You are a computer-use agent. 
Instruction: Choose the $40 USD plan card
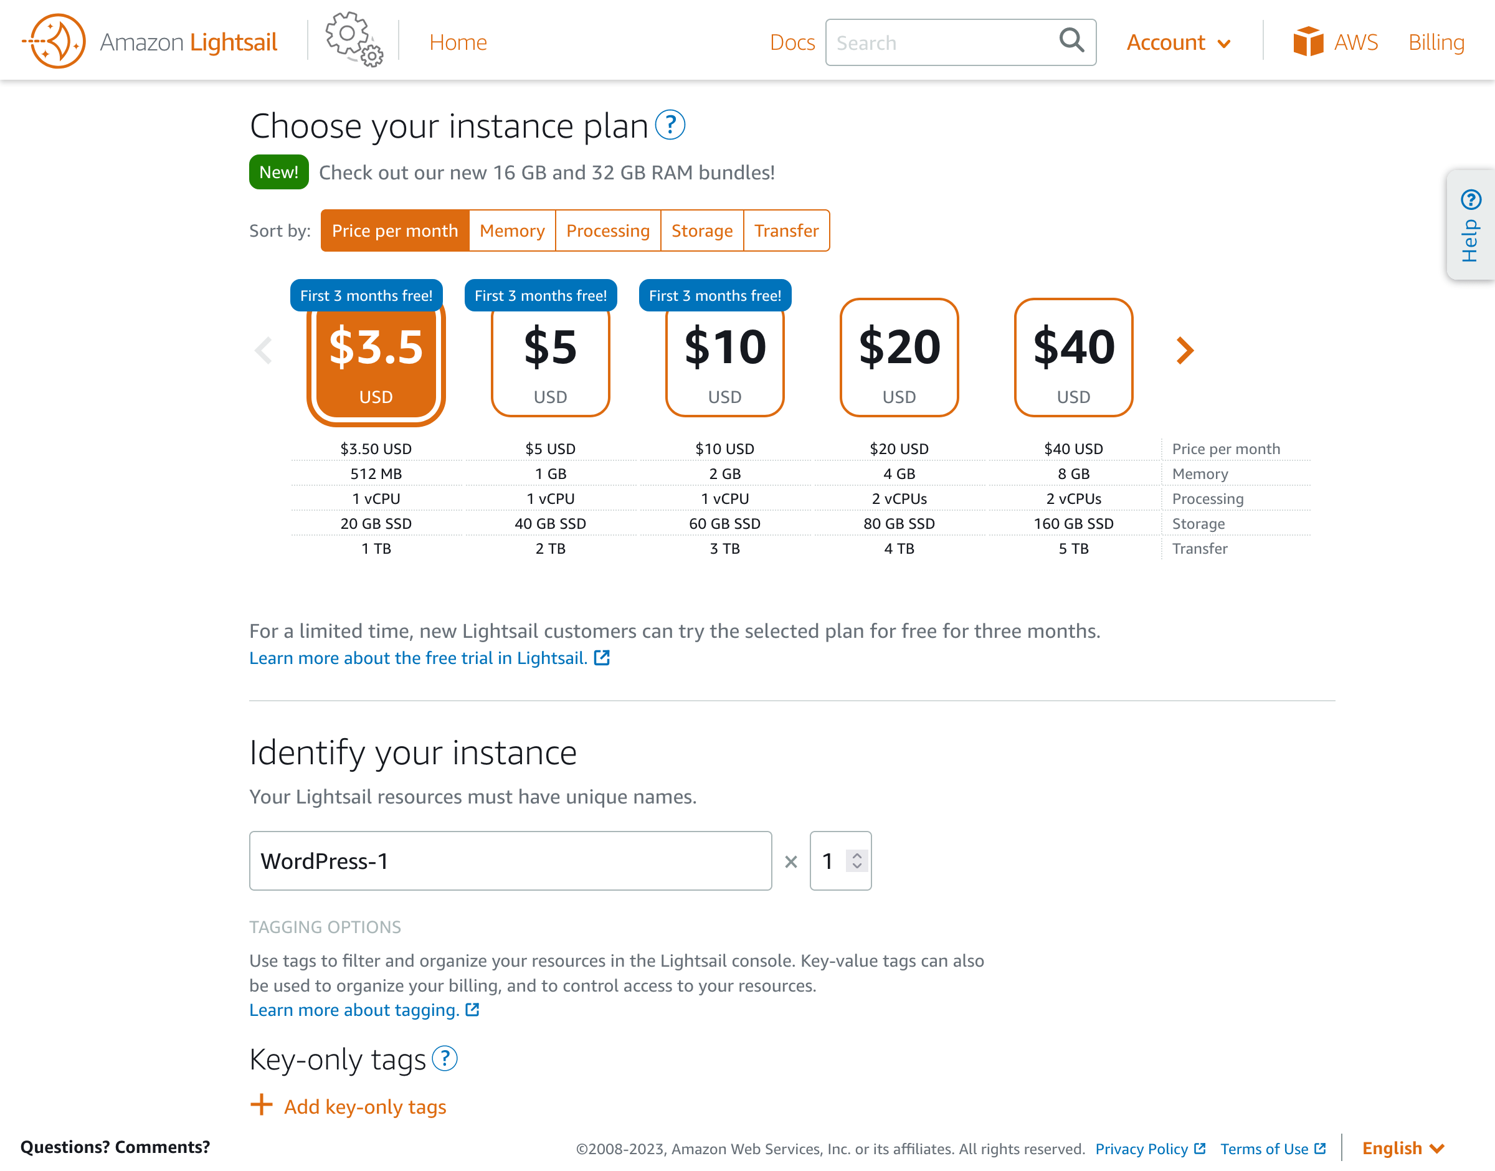click(1073, 359)
